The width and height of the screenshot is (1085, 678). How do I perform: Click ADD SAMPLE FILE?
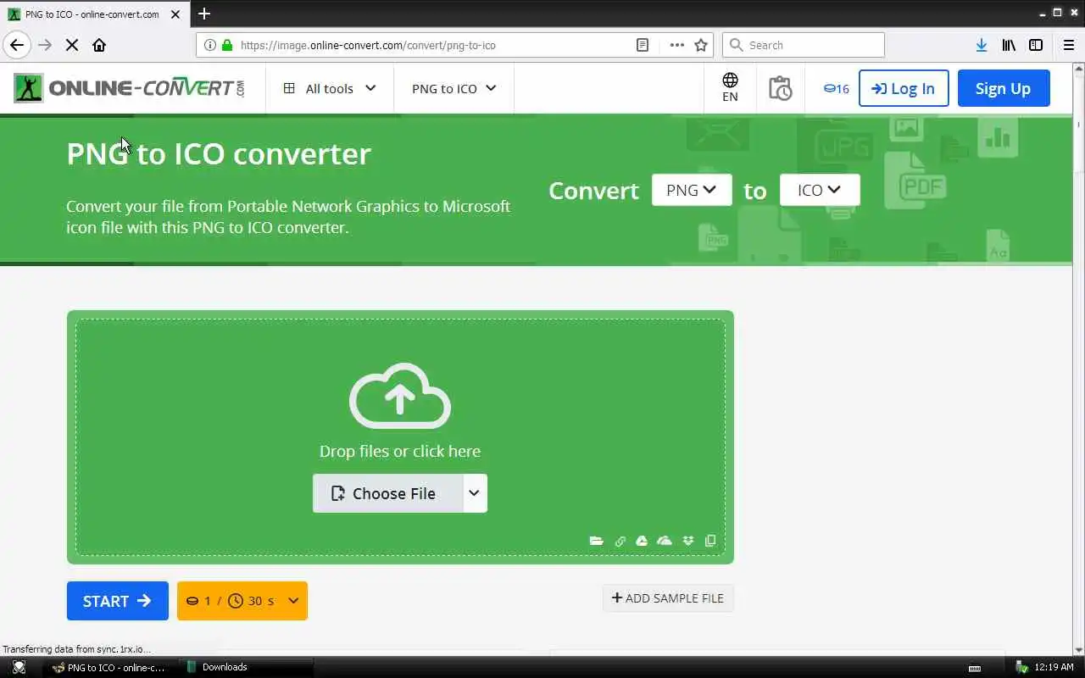click(668, 598)
